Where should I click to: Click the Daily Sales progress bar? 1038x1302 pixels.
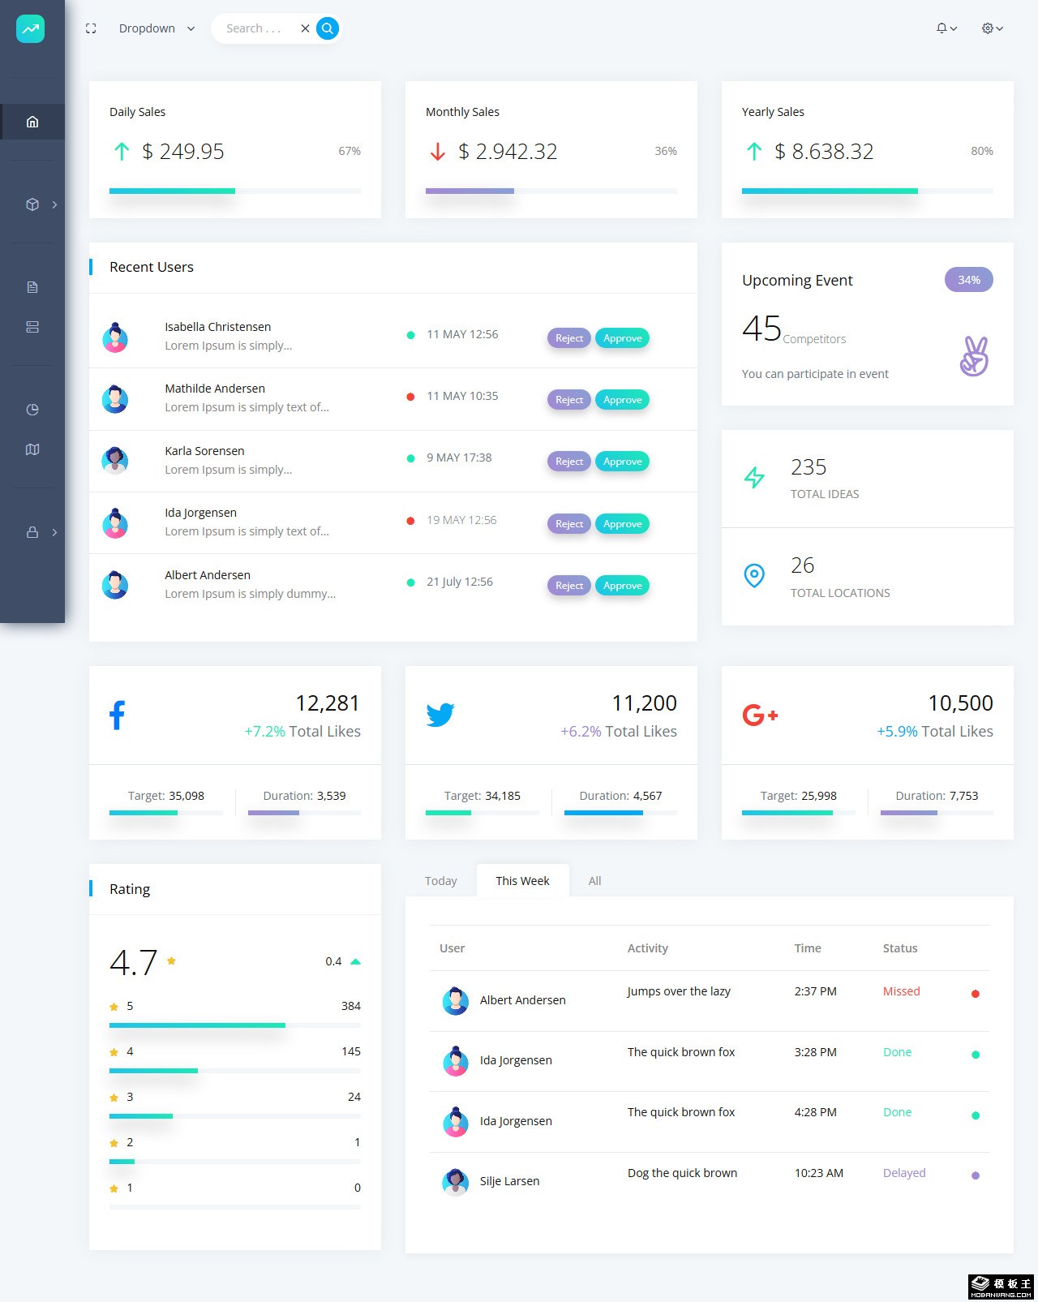pyautogui.click(x=234, y=191)
